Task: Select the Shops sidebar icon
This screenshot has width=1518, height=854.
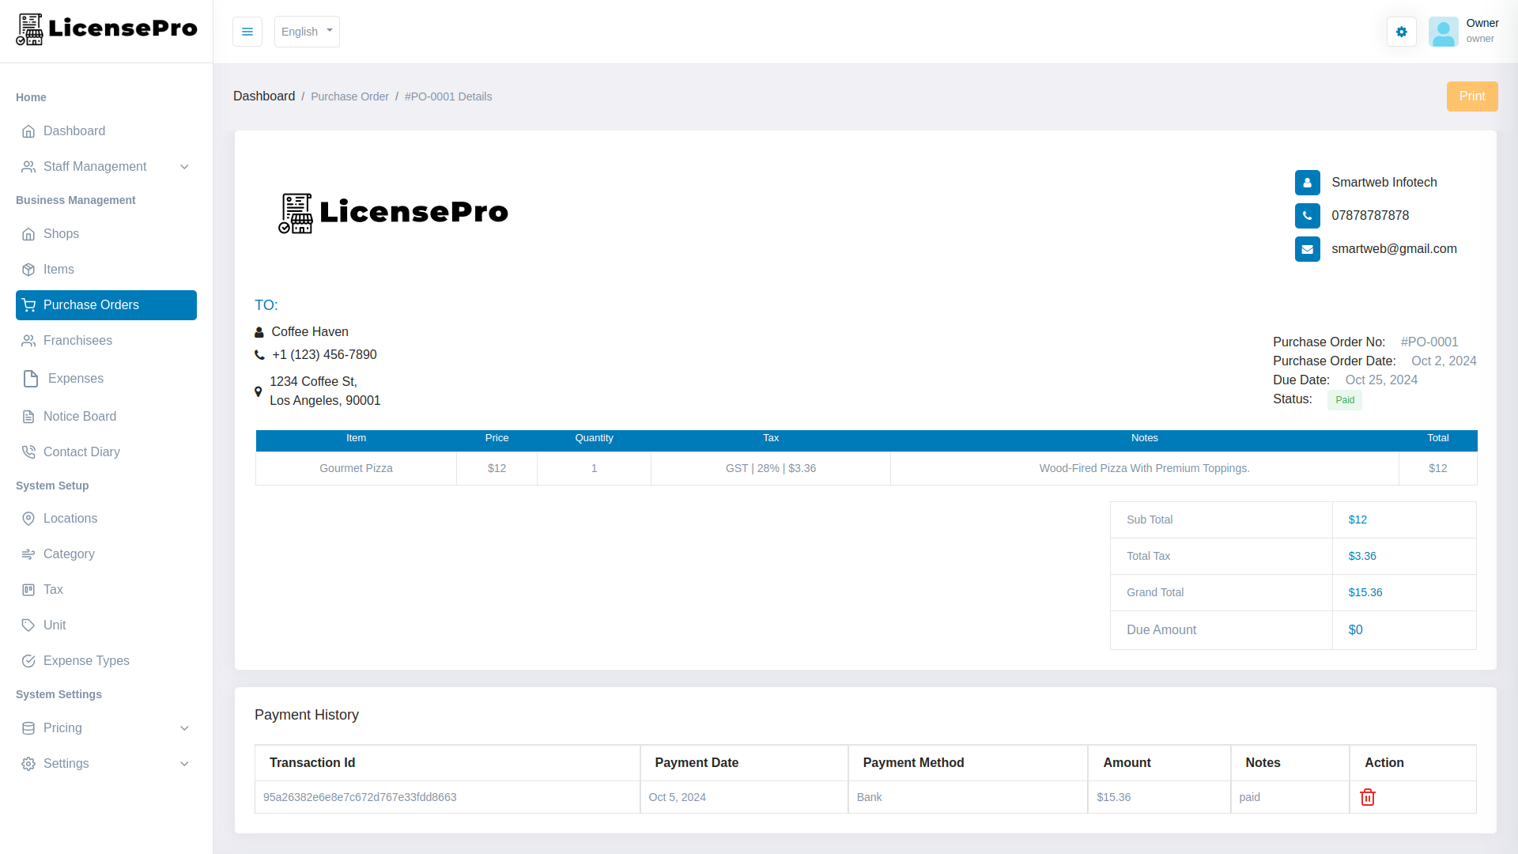Action: [28, 234]
